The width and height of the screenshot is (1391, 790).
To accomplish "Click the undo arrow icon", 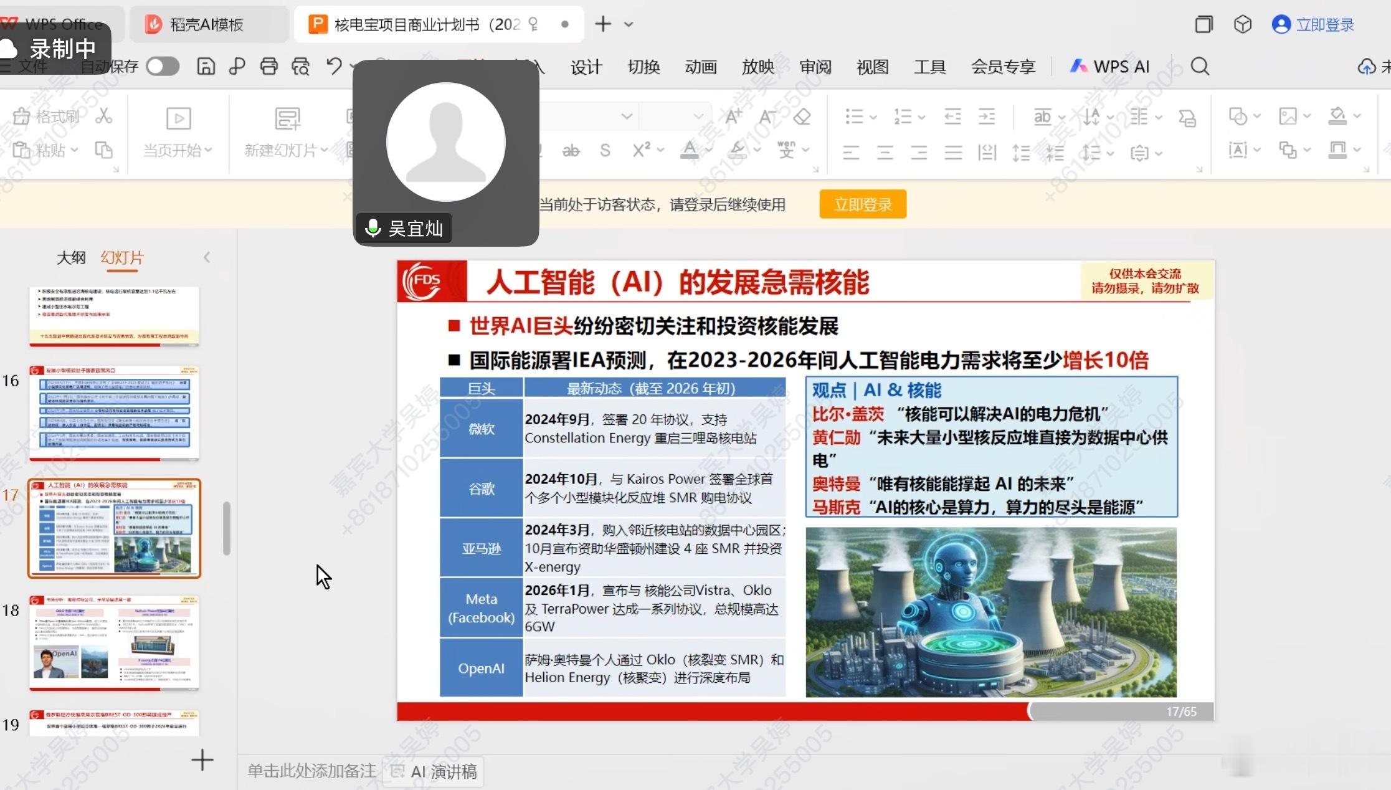I will click(335, 66).
